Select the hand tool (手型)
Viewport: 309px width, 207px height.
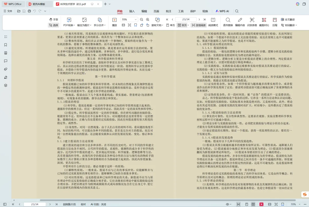pos(54,19)
